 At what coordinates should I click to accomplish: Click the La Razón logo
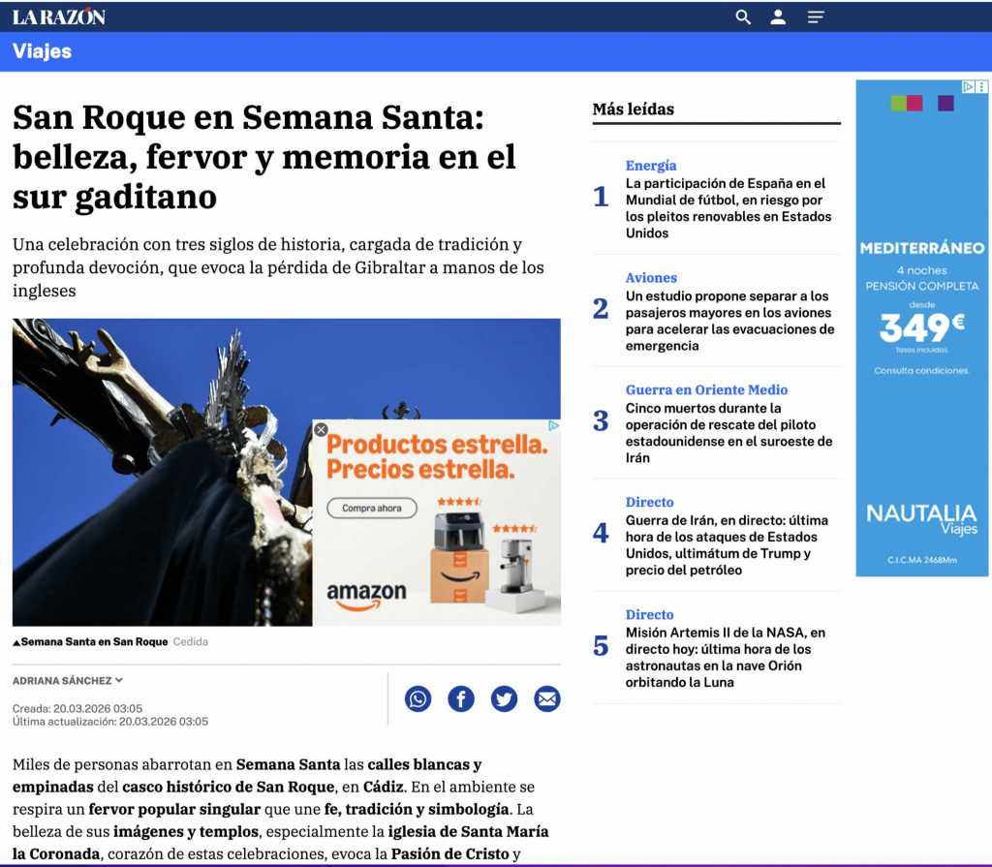[59, 17]
